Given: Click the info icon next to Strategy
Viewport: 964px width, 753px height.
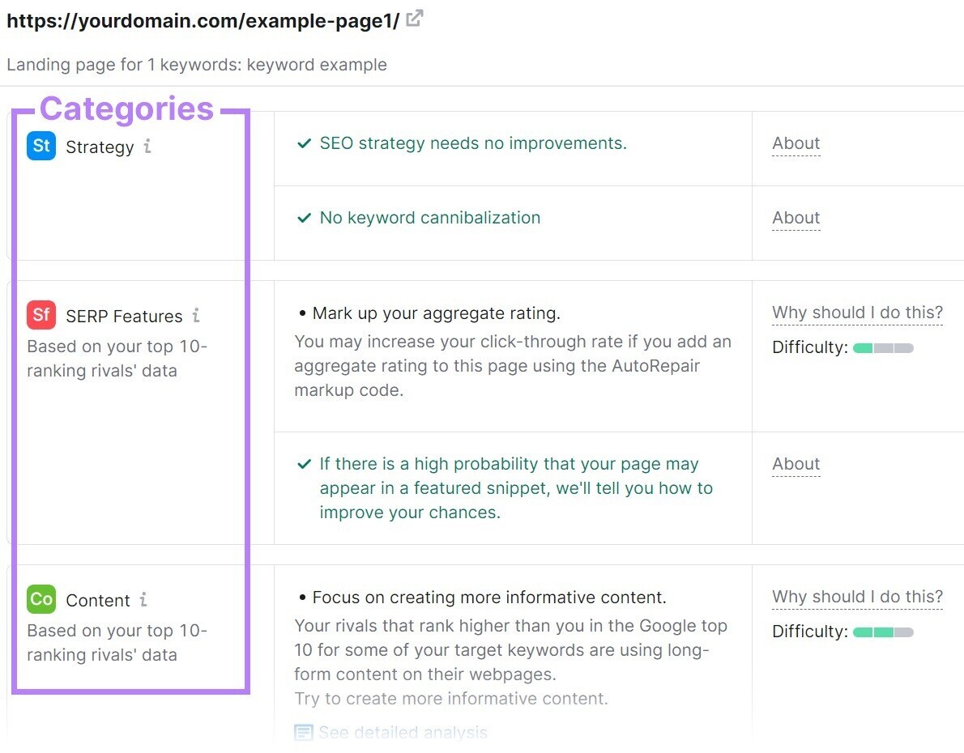Looking at the screenshot, I should pos(147,147).
